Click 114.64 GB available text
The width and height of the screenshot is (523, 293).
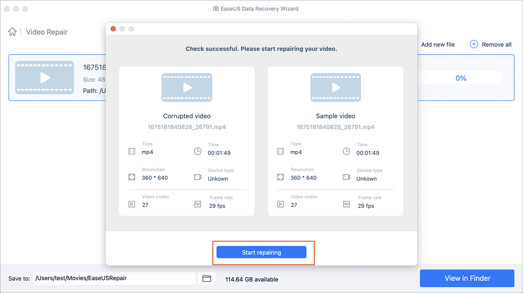(x=252, y=279)
